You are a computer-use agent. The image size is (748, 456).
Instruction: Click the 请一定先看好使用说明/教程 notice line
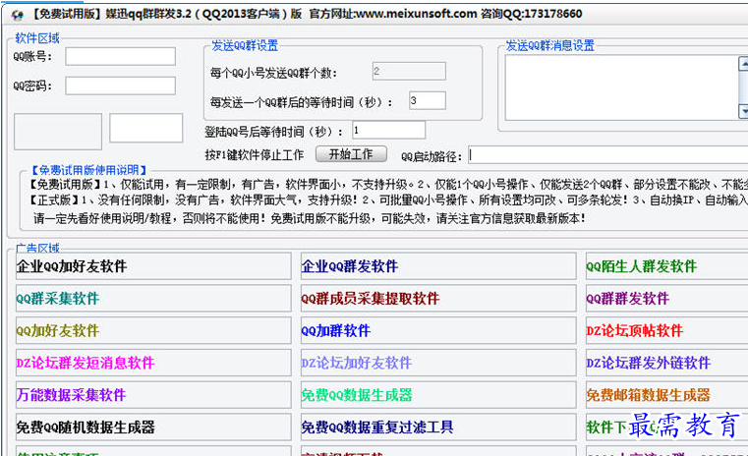pos(309,218)
